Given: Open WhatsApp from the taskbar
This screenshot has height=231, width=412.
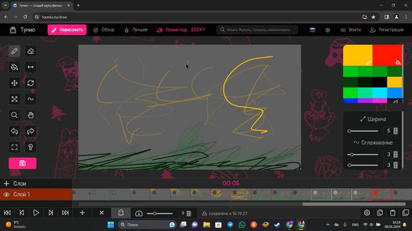Looking at the screenshot, I should tap(242, 225).
